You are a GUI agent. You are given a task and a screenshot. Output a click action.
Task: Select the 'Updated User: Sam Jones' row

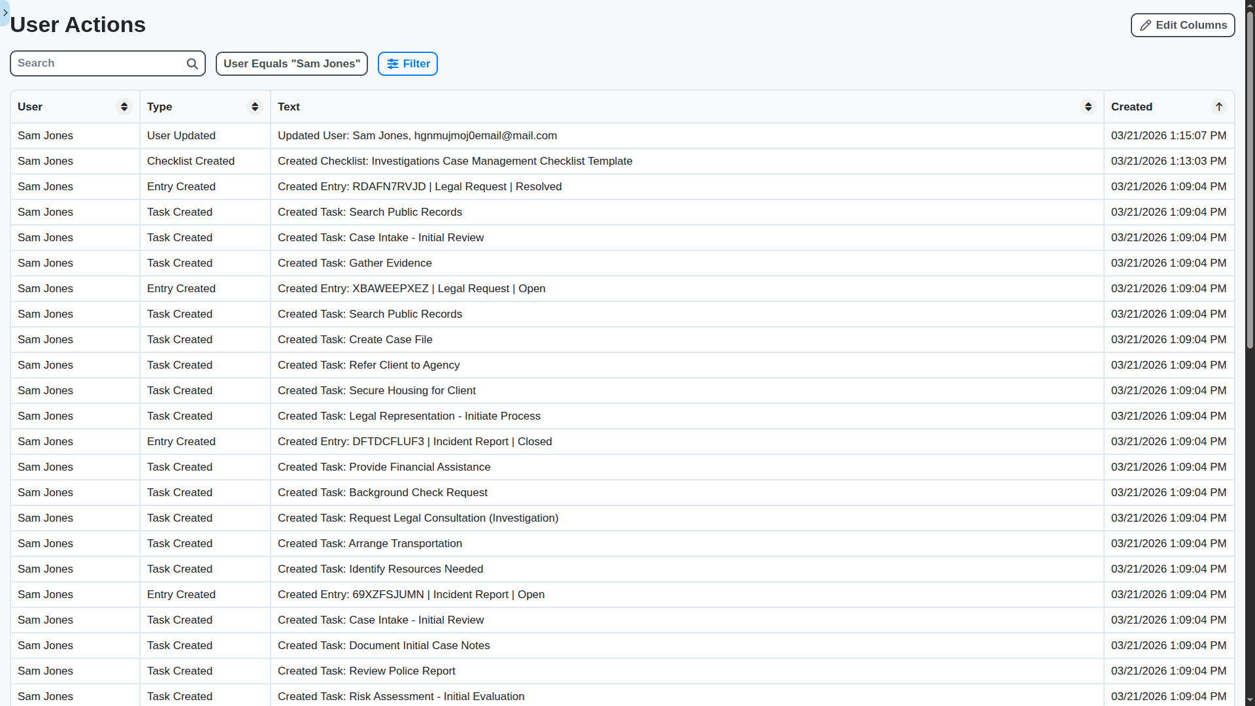[417, 135]
